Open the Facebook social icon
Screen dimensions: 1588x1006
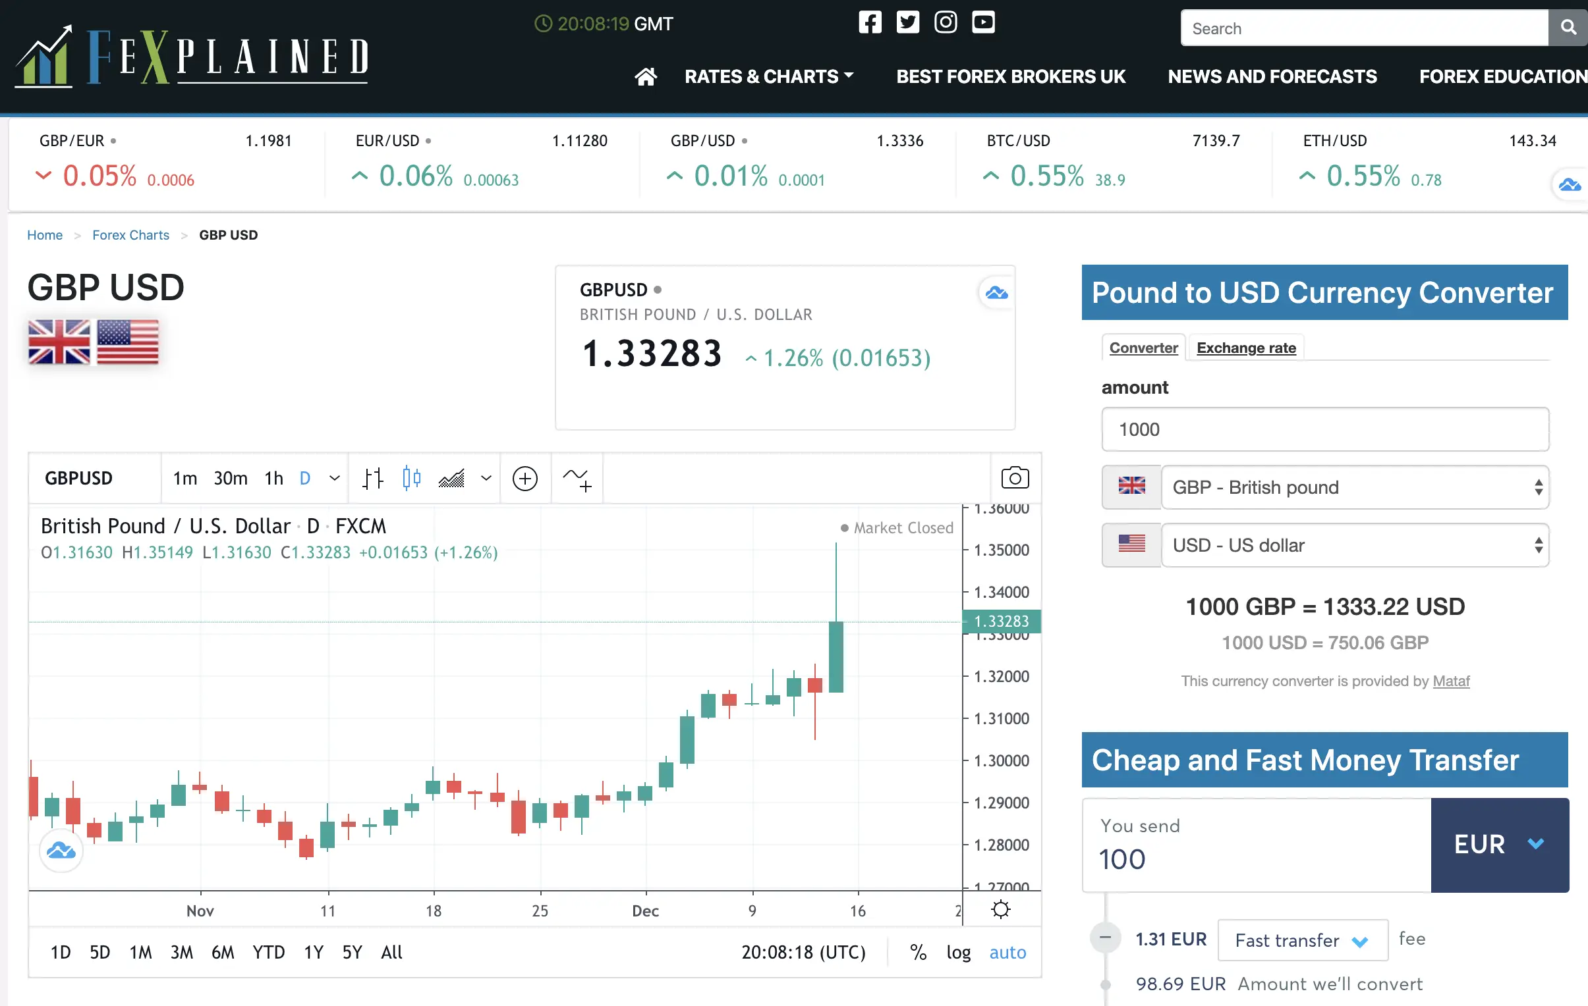[x=870, y=22]
